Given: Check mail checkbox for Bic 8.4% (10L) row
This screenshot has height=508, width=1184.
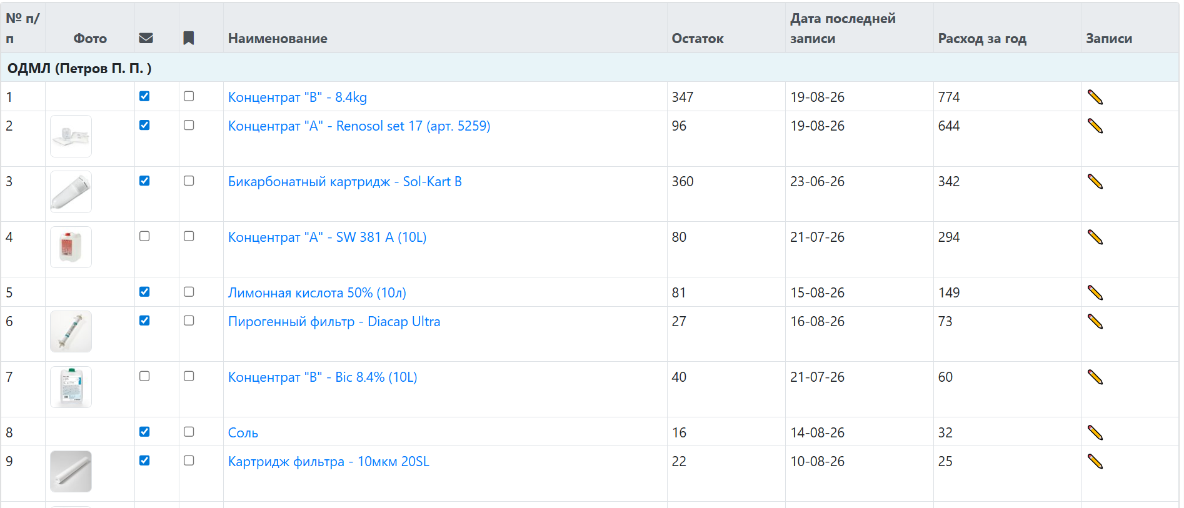Looking at the screenshot, I should tap(144, 376).
